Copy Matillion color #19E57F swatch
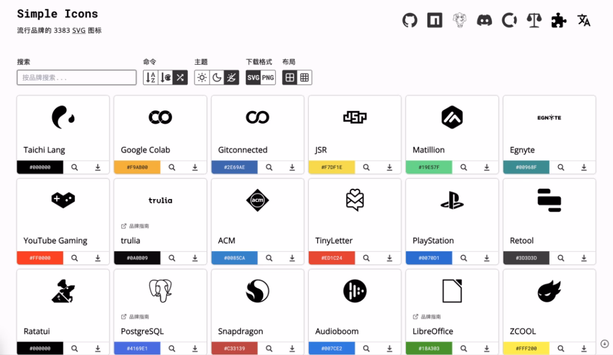The width and height of the screenshot is (613, 355). coord(429,167)
